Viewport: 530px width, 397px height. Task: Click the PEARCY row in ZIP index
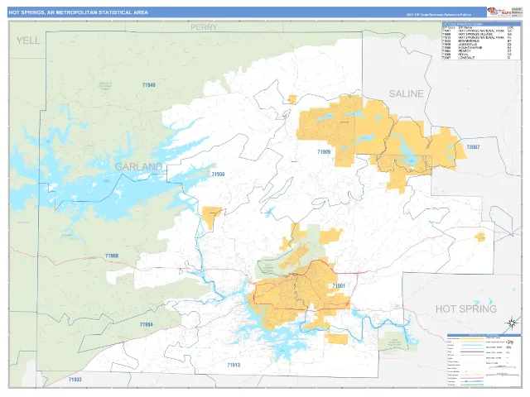pos(481,51)
